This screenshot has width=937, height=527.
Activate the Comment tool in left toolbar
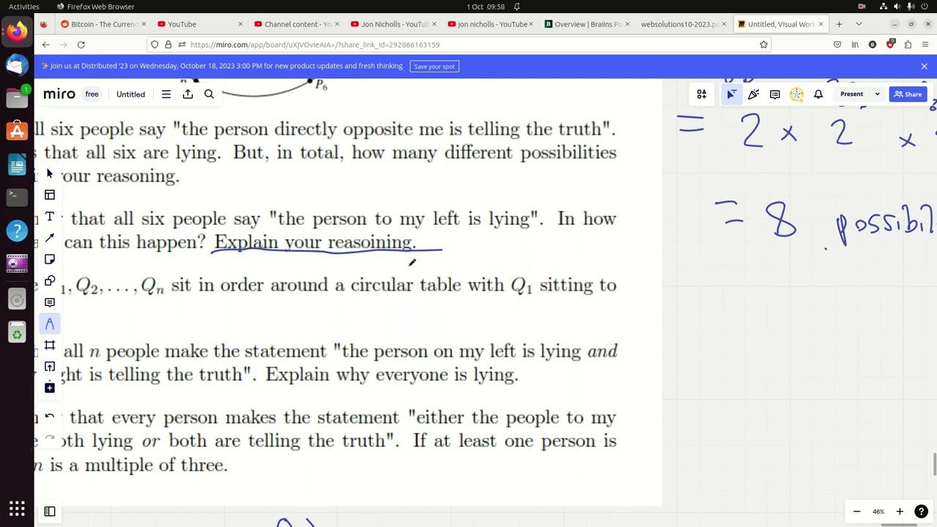[x=50, y=302]
